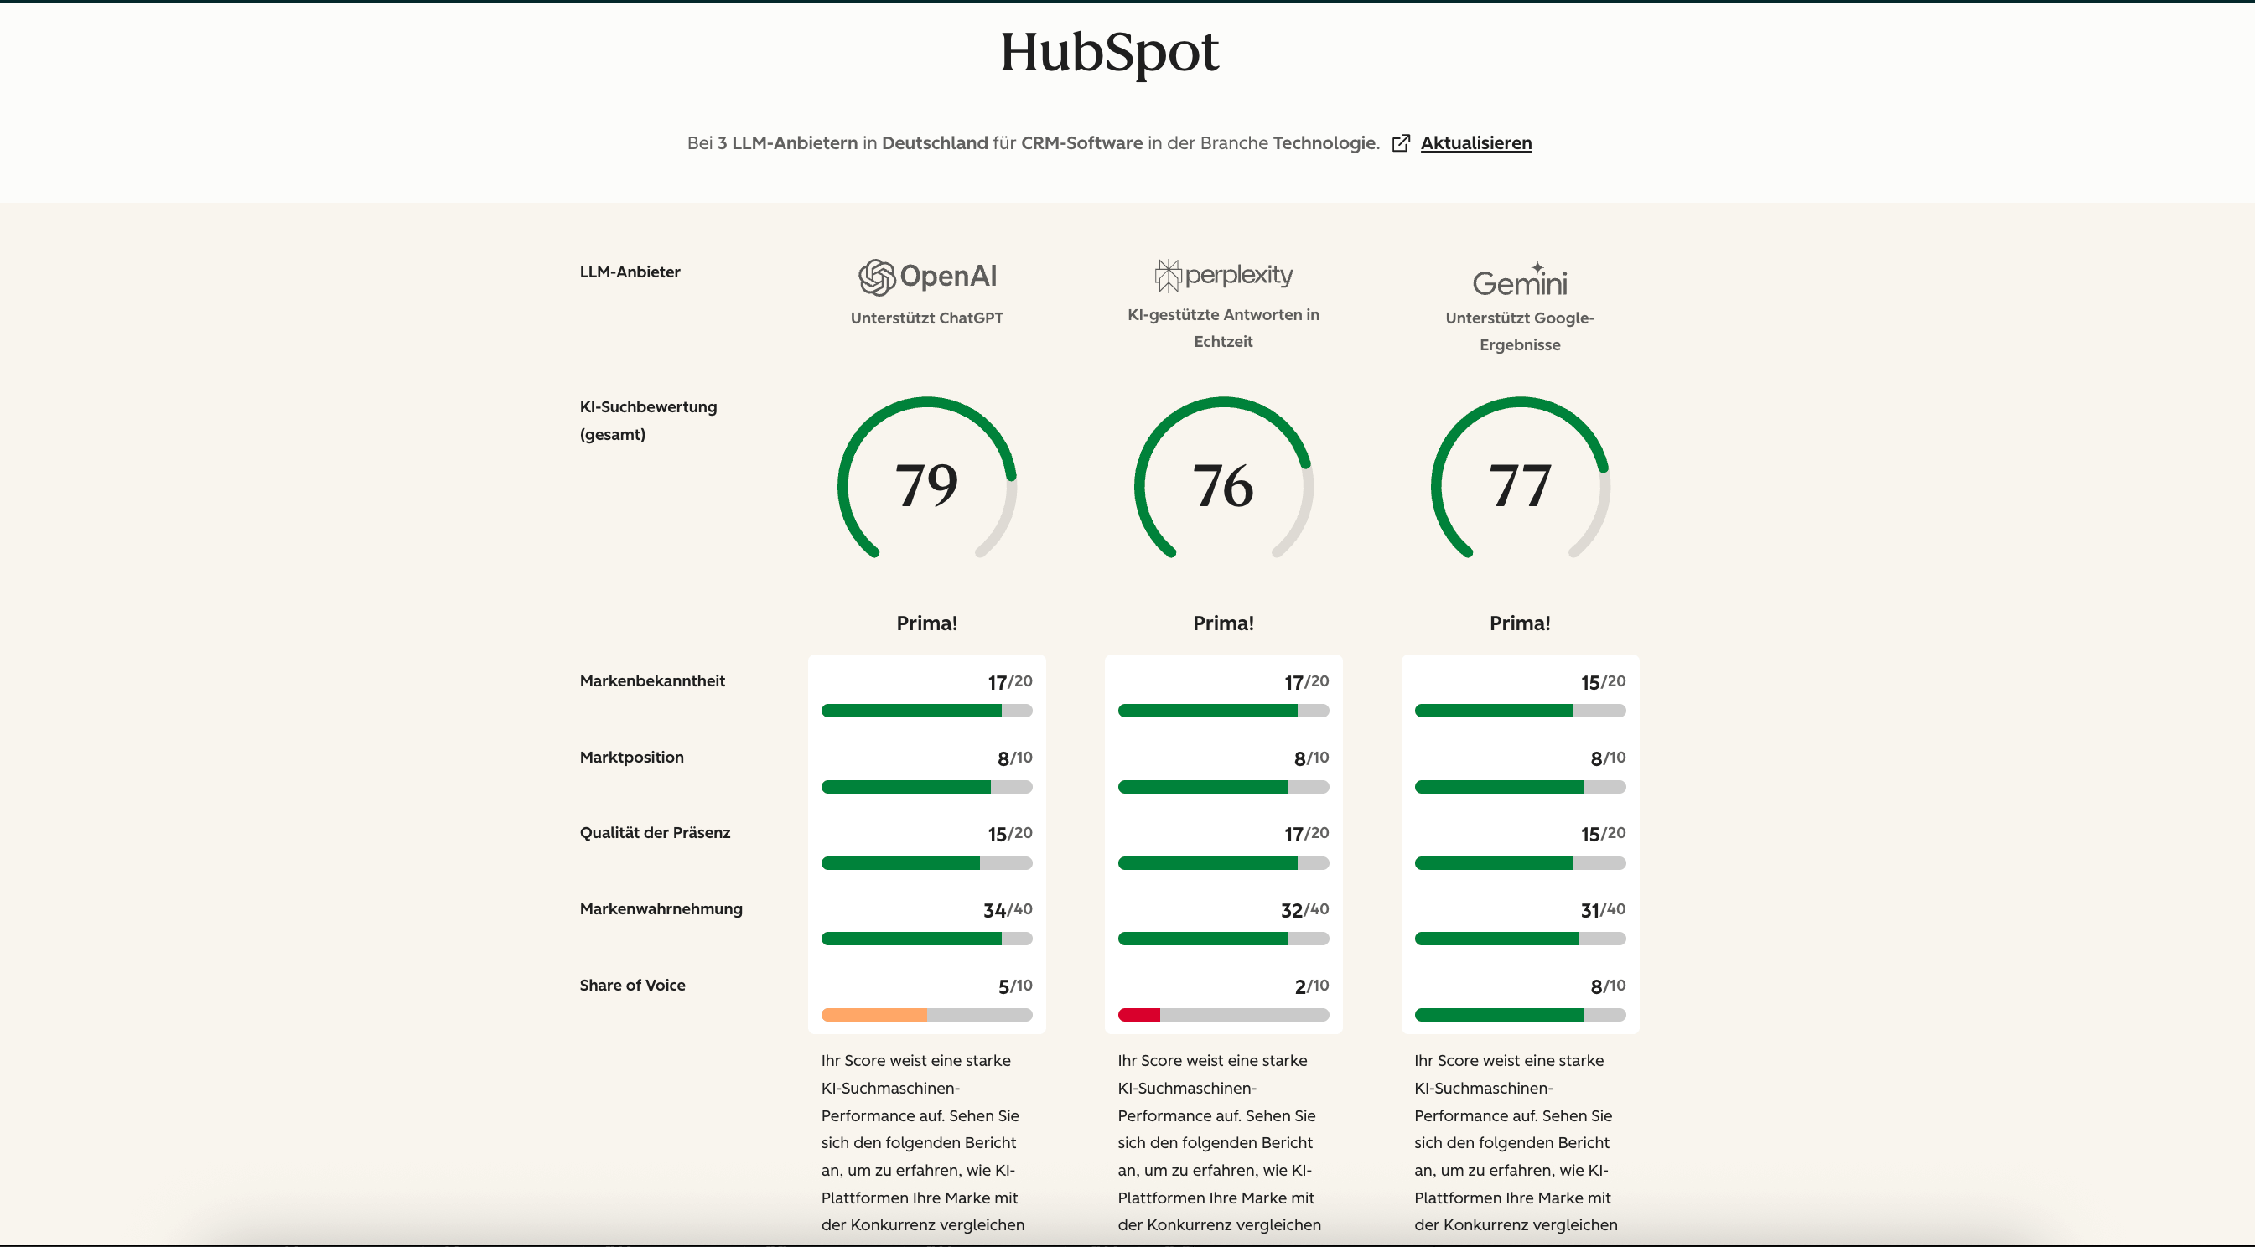2255x1247 pixels.
Task: Click the Markenbekanntheit progress bar for OpenAI
Action: coord(926,711)
